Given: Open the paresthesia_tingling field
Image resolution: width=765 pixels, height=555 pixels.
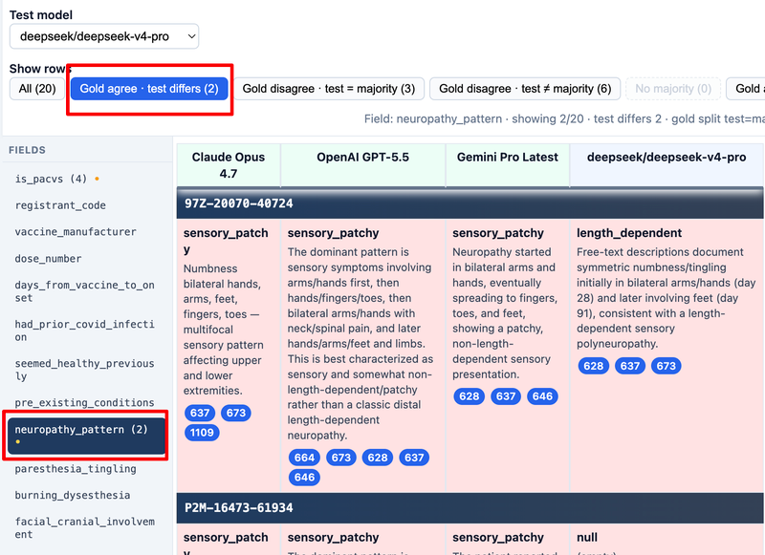Looking at the screenshot, I should (76, 469).
